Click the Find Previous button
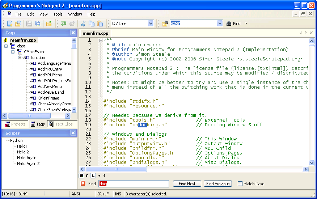 click(x=218, y=184)
